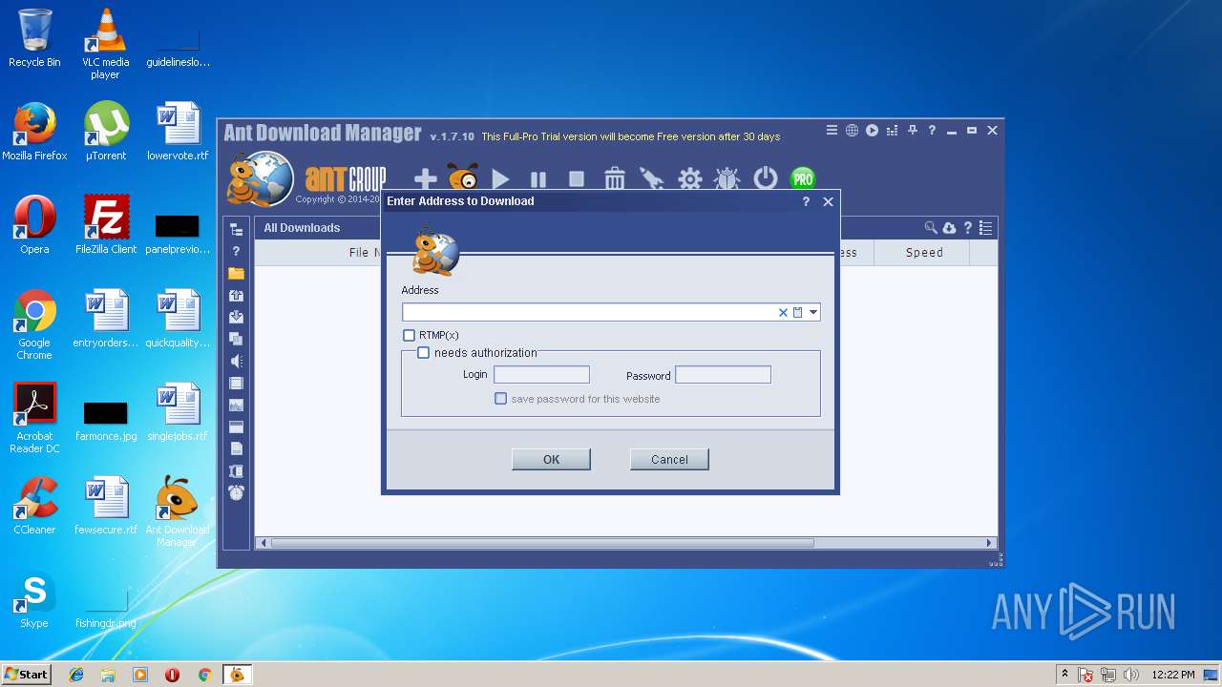Click the OK button
Viewport: 1222px width, 687px height.
click(551, 459)
